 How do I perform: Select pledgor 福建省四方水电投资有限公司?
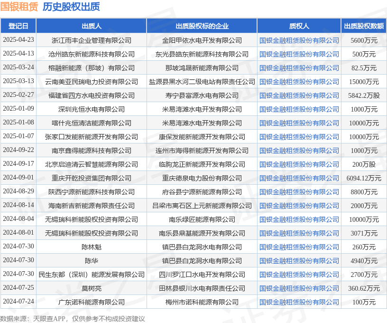pyautogui.click(x=92, y=95)
